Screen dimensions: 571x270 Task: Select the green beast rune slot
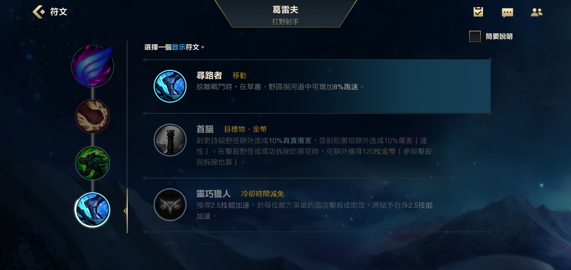93,163
